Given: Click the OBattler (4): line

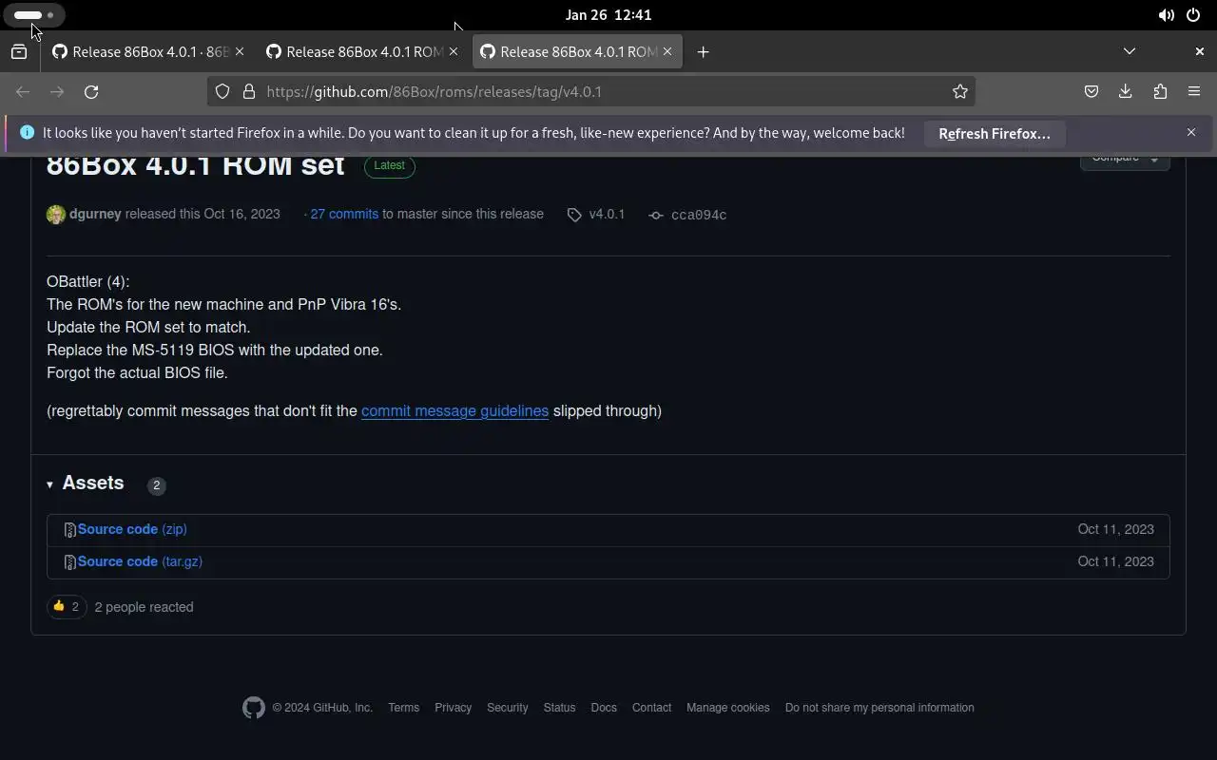Looking at the screenshot, I should click(x=87, y=282).
